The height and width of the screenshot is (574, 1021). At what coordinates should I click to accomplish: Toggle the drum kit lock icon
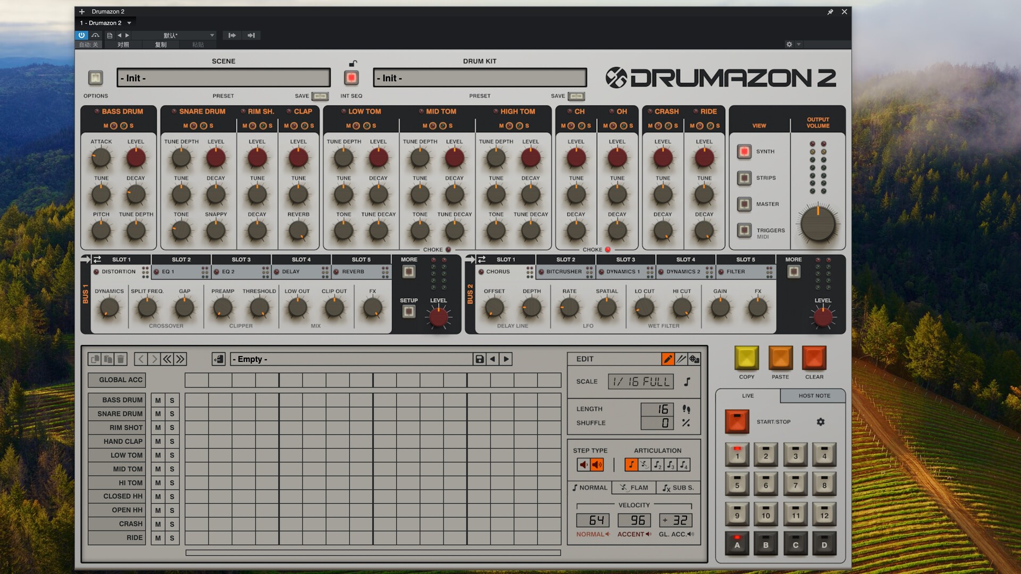(353, 64)
